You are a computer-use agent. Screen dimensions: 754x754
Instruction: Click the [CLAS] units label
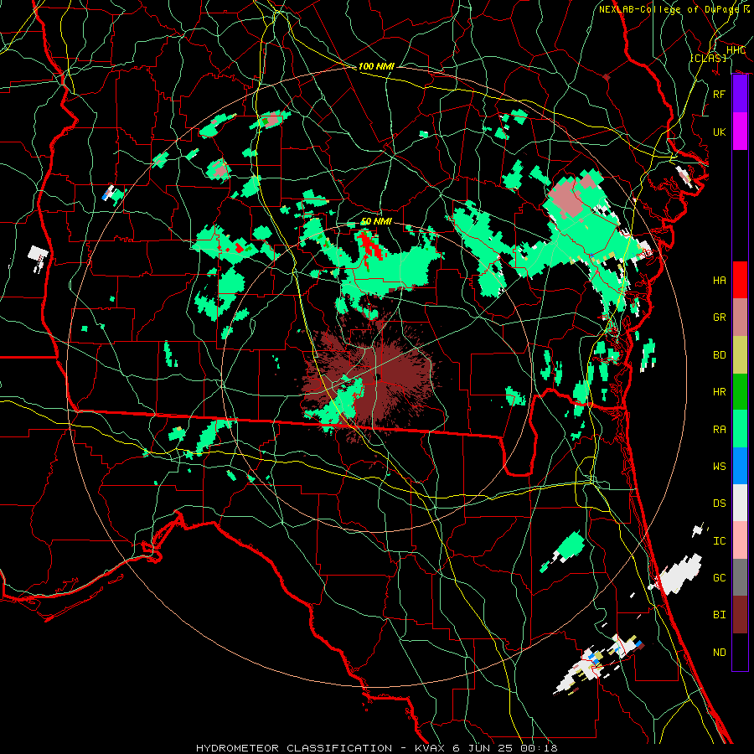coord(708,58)
